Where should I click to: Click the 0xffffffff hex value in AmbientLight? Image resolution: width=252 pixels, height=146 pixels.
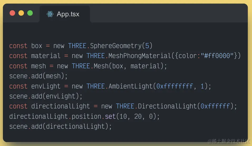pyautogui.click(x=175, y=86)
